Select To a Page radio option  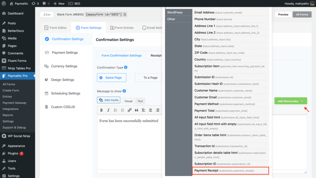point(148,77)
